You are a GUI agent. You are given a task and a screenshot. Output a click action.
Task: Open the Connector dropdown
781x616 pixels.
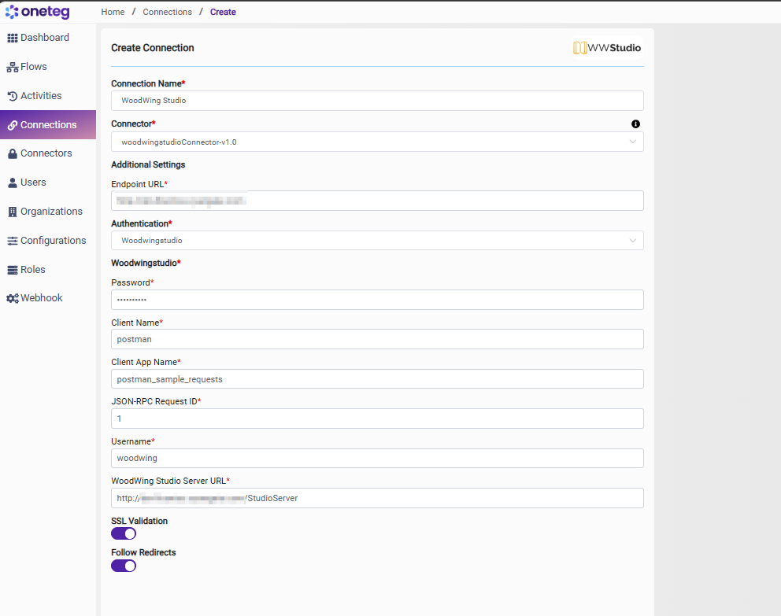point(377,142)
